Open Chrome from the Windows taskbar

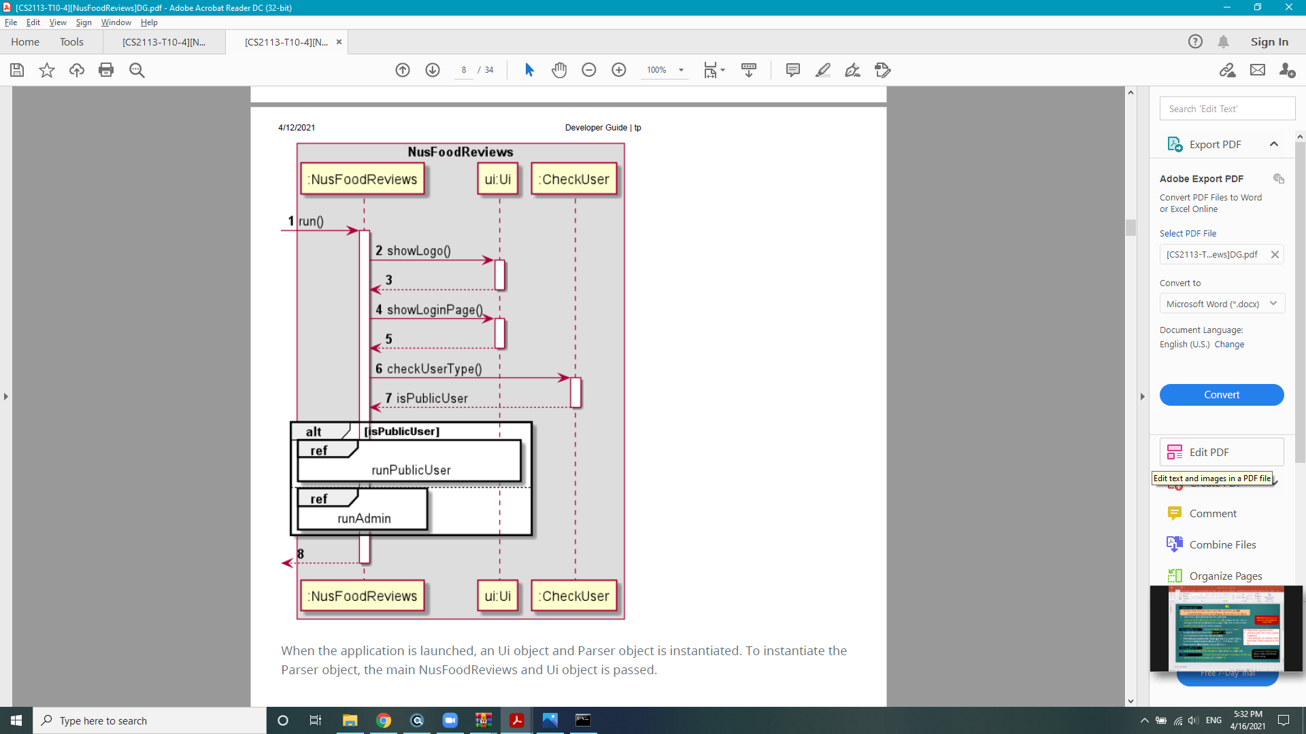384,720
